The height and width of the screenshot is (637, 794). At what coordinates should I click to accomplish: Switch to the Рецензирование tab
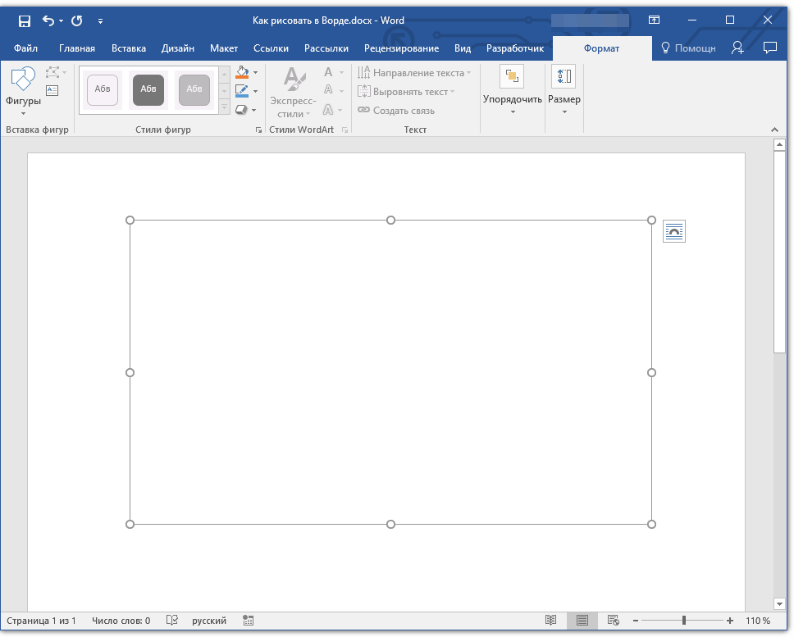tap(402, 48)
